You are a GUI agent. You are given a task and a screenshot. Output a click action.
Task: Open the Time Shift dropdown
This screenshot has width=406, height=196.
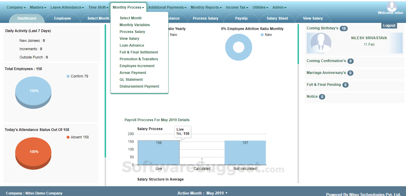pyautogui.click(x=98, y=7)
